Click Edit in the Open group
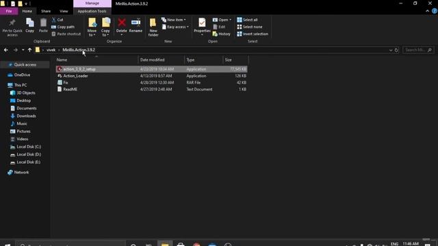The height and width of the screenshot is (246, 438). (x=219, y=27)
